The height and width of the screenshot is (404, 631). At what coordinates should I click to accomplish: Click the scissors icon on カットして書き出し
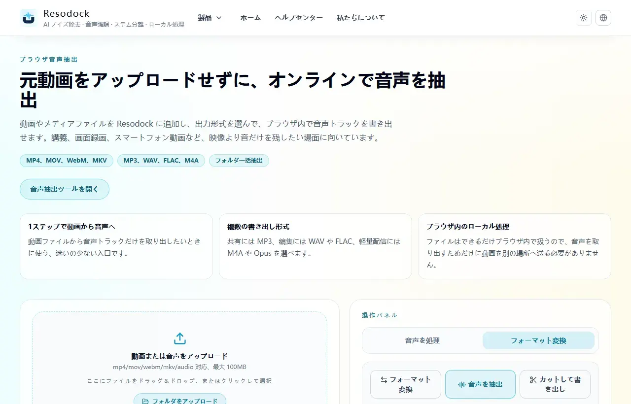533,379
